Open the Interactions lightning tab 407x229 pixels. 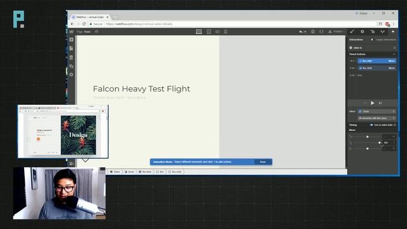click(393, 32)
